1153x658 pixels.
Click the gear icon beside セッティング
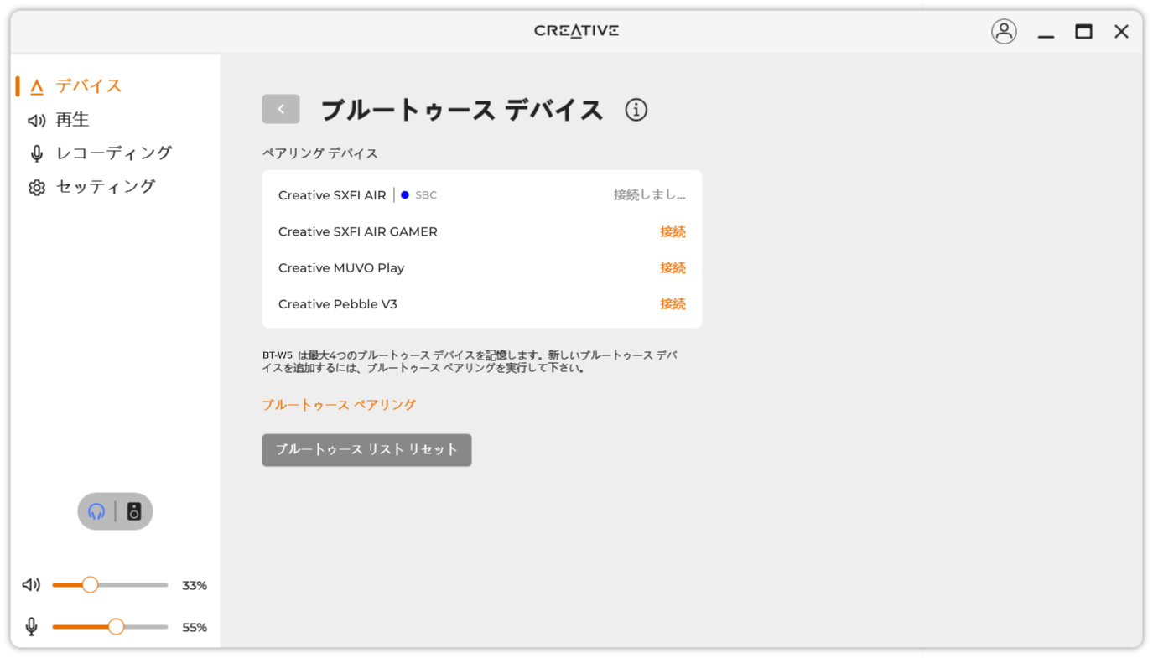pos(36,188)
